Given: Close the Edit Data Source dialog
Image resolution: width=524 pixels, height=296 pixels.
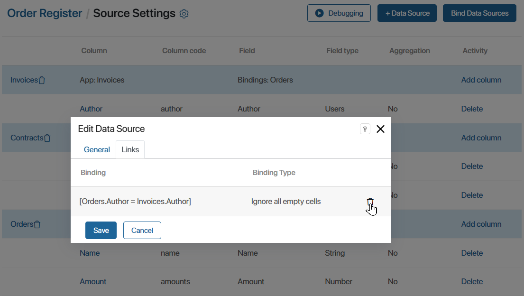Looking at the screenshot, I should (380, 129).
